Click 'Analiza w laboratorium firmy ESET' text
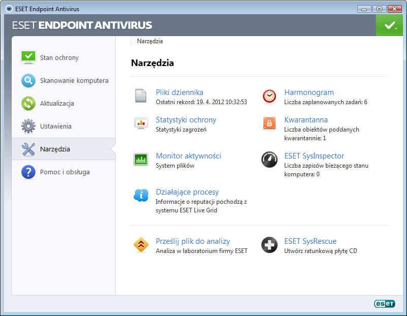The width and height of the screenshot is (407, 316). pos(201,251)
